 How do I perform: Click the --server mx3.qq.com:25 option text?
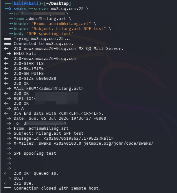56,9
